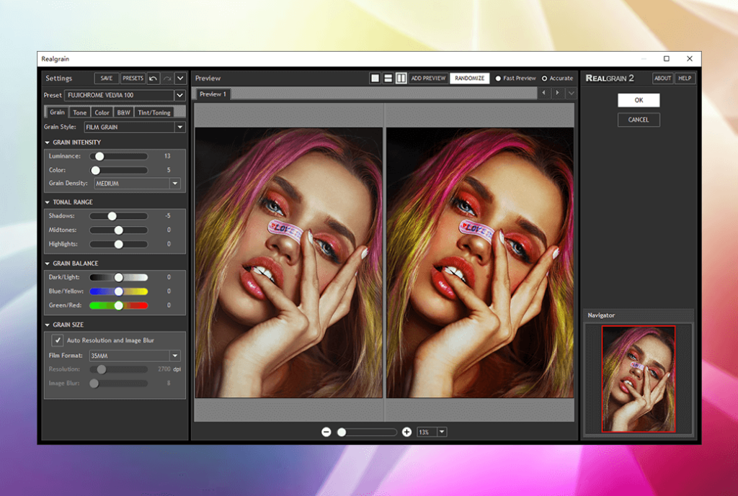Click the Highlights slider handle
Screen dimensions: 738x496
point(119,245)
